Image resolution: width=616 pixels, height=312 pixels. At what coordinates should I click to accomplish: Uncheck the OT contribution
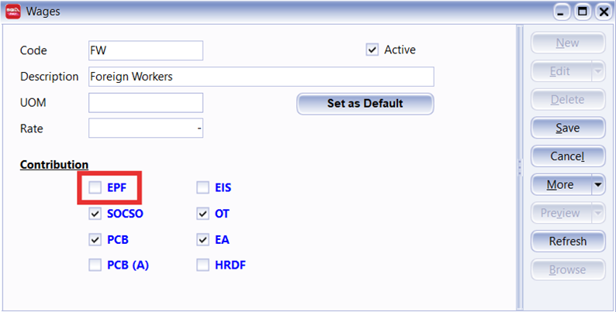pyautogui.click(x=202, y=213)
